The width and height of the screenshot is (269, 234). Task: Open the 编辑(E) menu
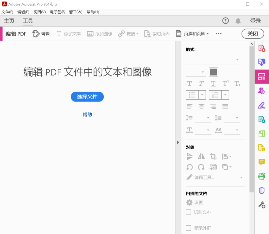pos(23,12)
